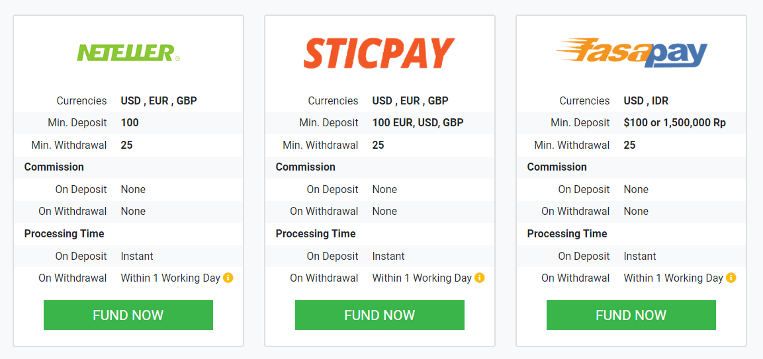Click Neteller Within 1 Working Day text

(171, 278)
